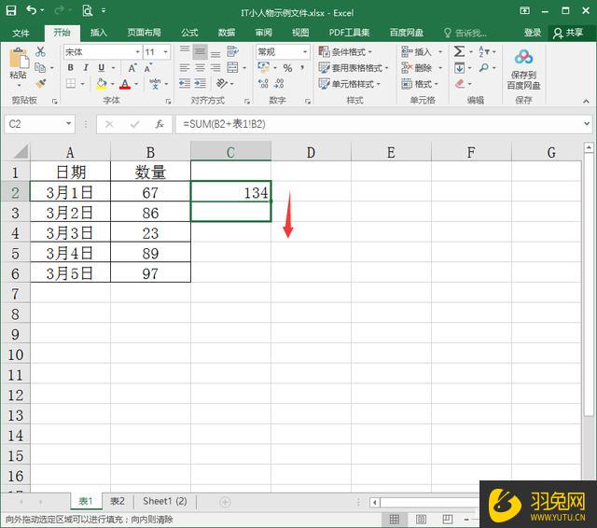Expand the formula bar
This screenshot has height=528, width=597.
pyautogui.click(x=587, y=124)
